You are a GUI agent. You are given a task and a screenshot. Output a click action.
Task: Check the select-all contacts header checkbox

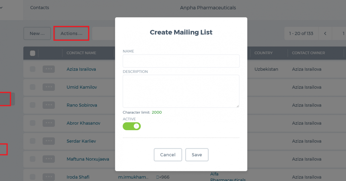[x=33, y=53]
